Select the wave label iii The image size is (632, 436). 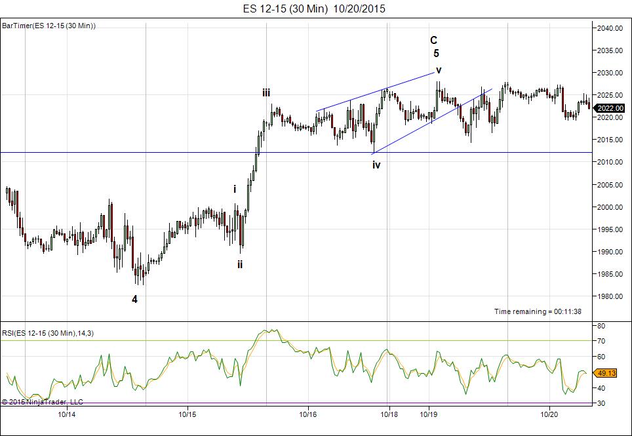266,94
